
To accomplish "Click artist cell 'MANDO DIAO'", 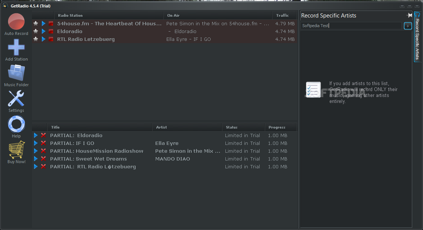I will pos(172,159).
